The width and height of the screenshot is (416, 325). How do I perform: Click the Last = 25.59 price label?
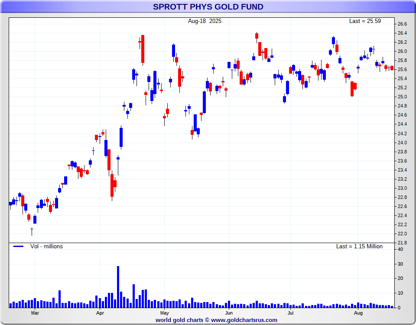[x=365, y=21]
